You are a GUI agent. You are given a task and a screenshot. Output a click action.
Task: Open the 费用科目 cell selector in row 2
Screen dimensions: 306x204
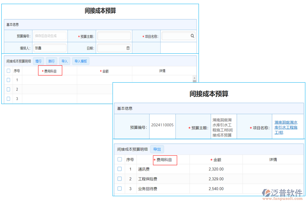pos(49,89)
